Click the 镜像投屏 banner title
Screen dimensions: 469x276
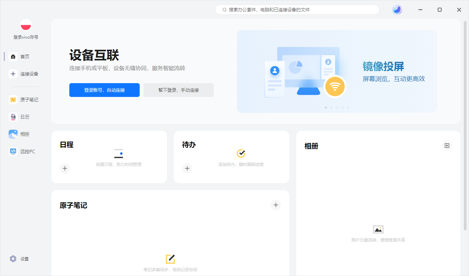[383, 66]
